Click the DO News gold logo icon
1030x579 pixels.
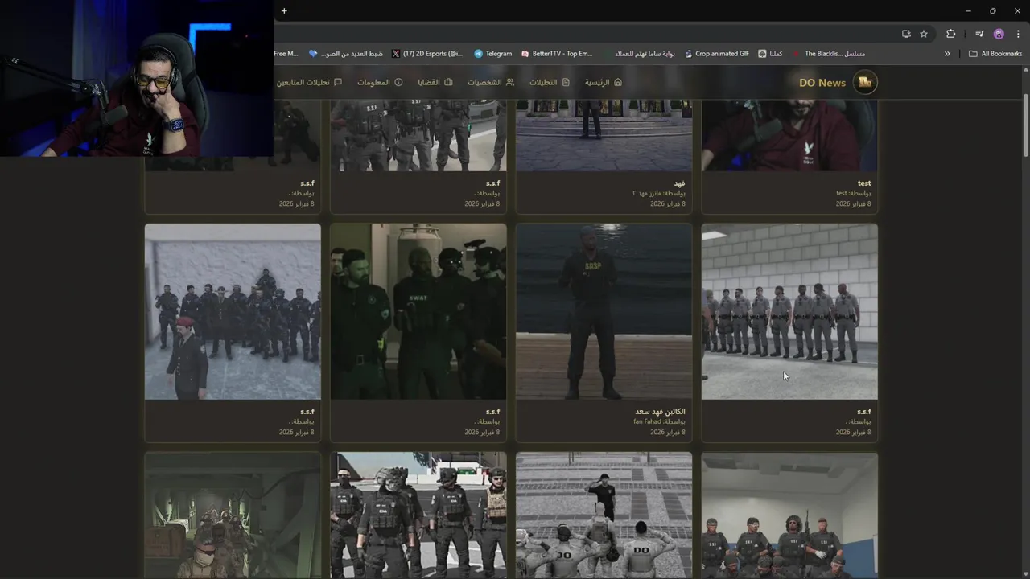coord(865,82)
